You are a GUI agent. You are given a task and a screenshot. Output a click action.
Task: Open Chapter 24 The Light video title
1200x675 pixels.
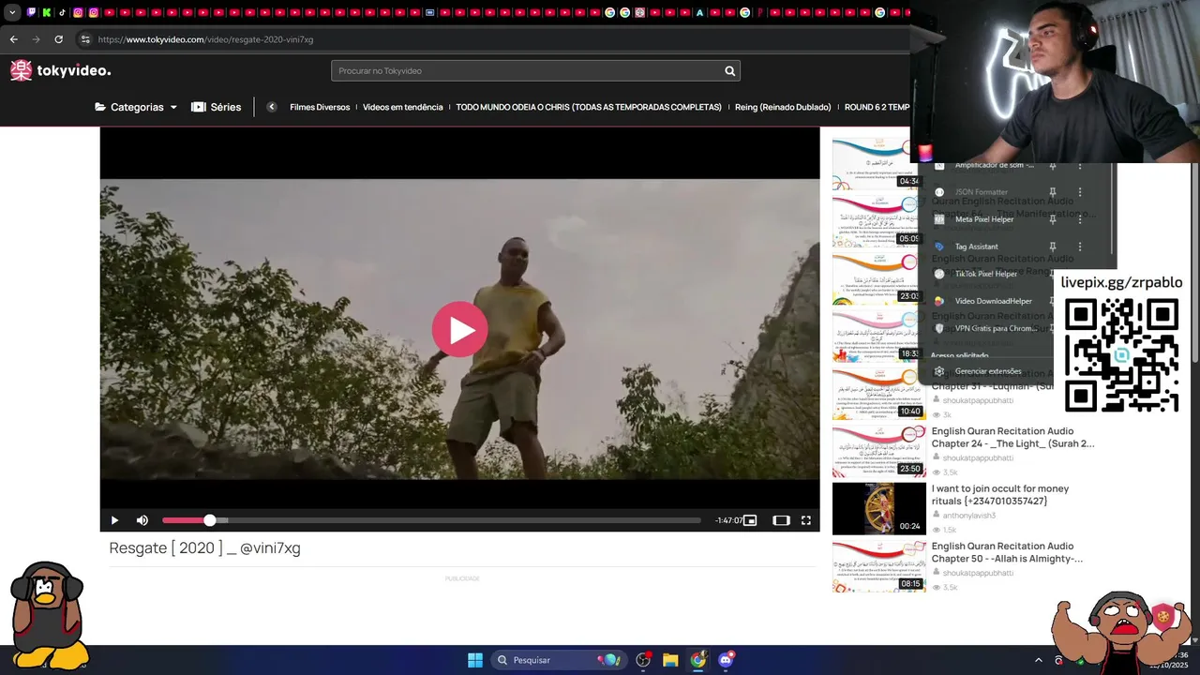pos(1012,438)
